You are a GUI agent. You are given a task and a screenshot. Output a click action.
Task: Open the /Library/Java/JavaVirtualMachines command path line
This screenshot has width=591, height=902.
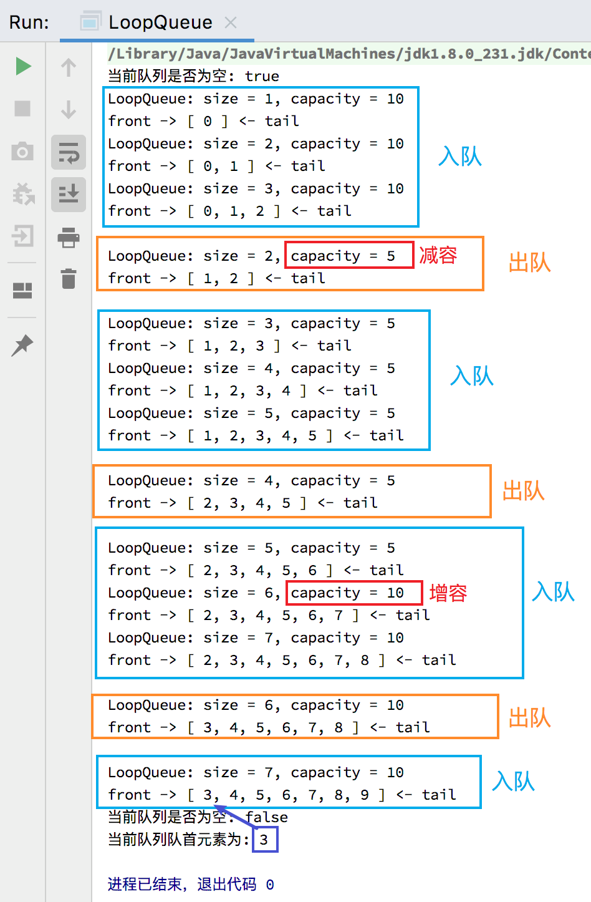click(348, 54)
